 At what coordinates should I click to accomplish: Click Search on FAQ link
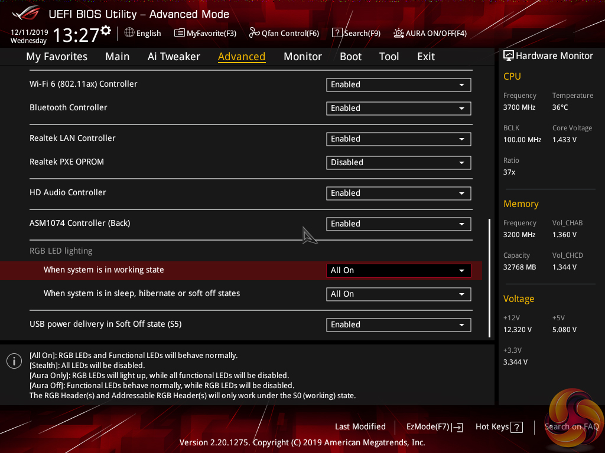point(571,427)
